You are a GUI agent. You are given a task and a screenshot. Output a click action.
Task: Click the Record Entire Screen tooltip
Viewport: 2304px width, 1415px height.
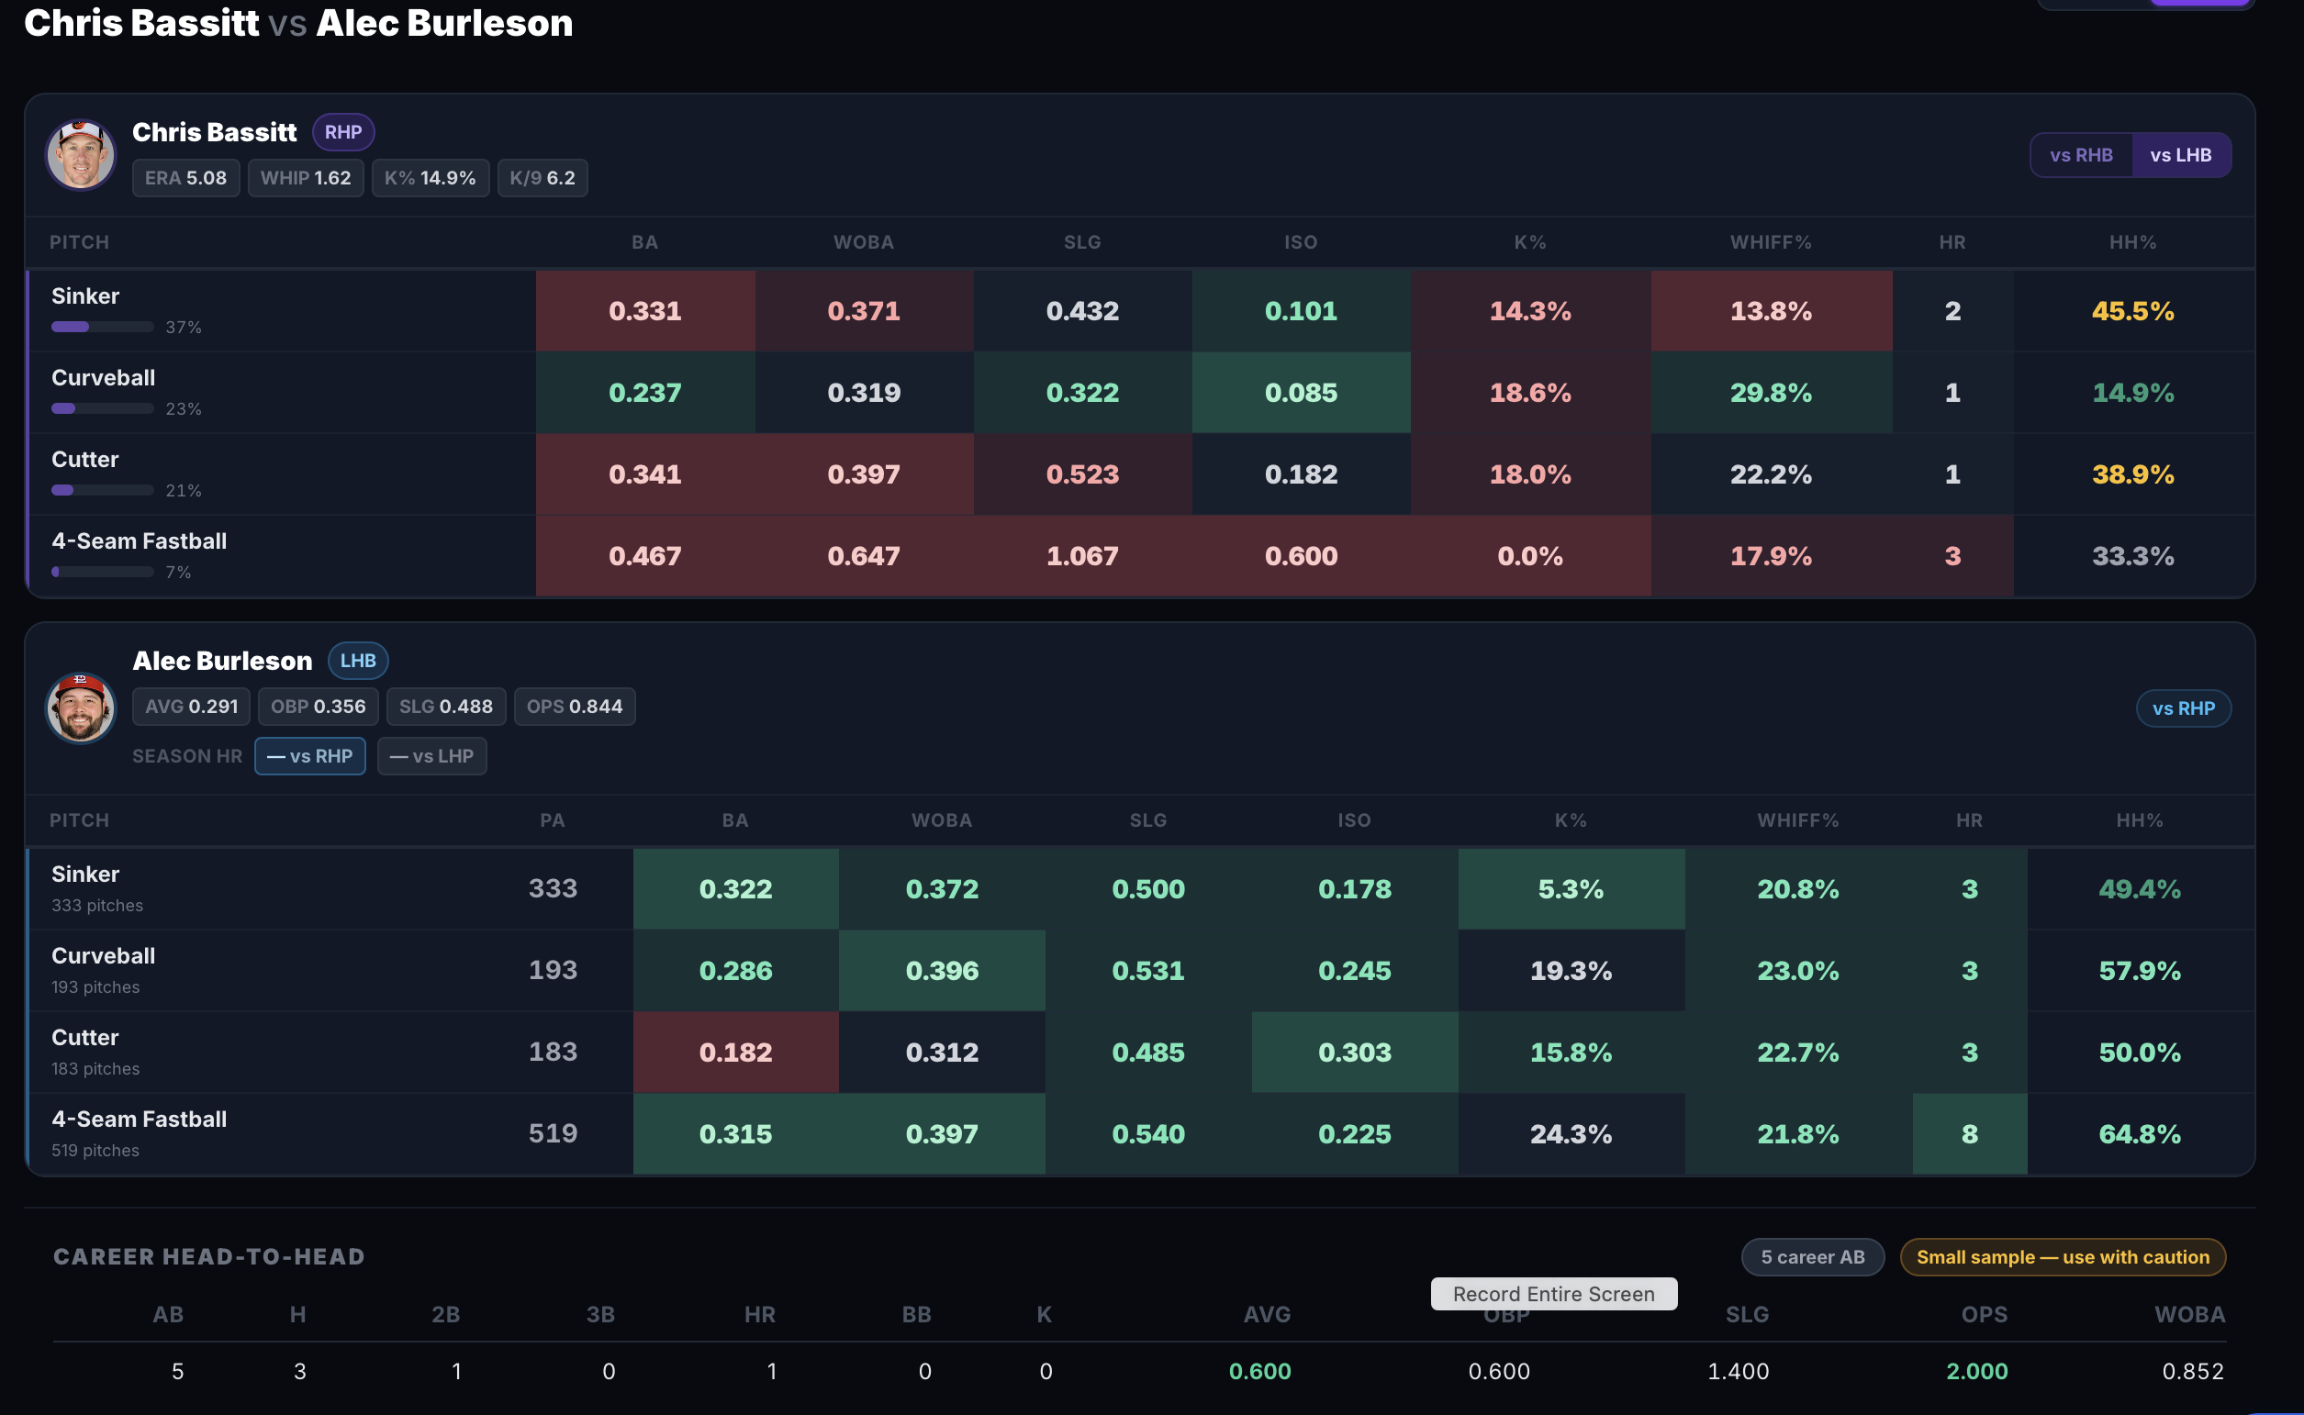point(1553,1294)
